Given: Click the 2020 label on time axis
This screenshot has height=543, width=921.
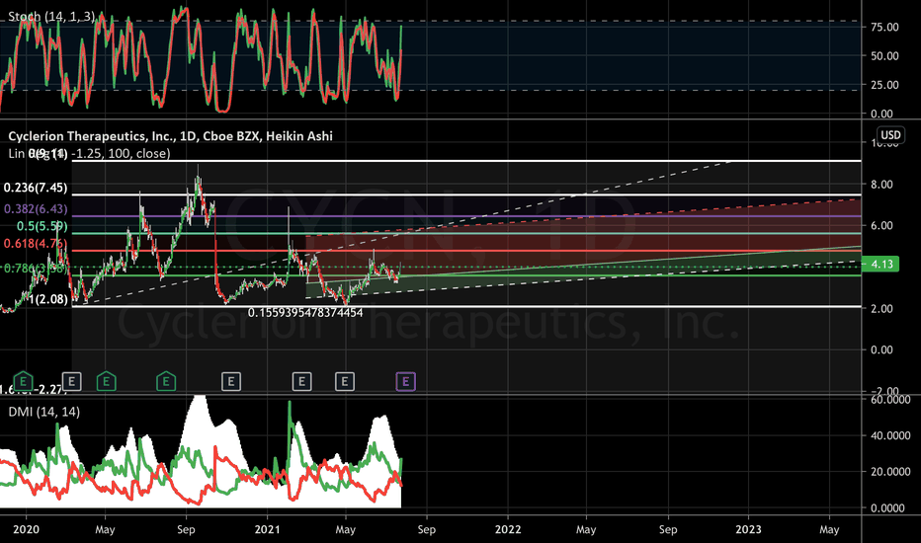Looking at the screenshot, I should tap(26, 529).
